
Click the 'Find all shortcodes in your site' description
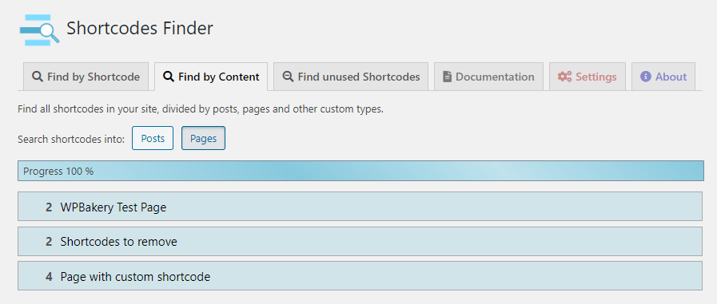201,110
